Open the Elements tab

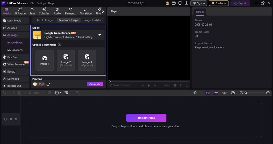click(70, 11)
